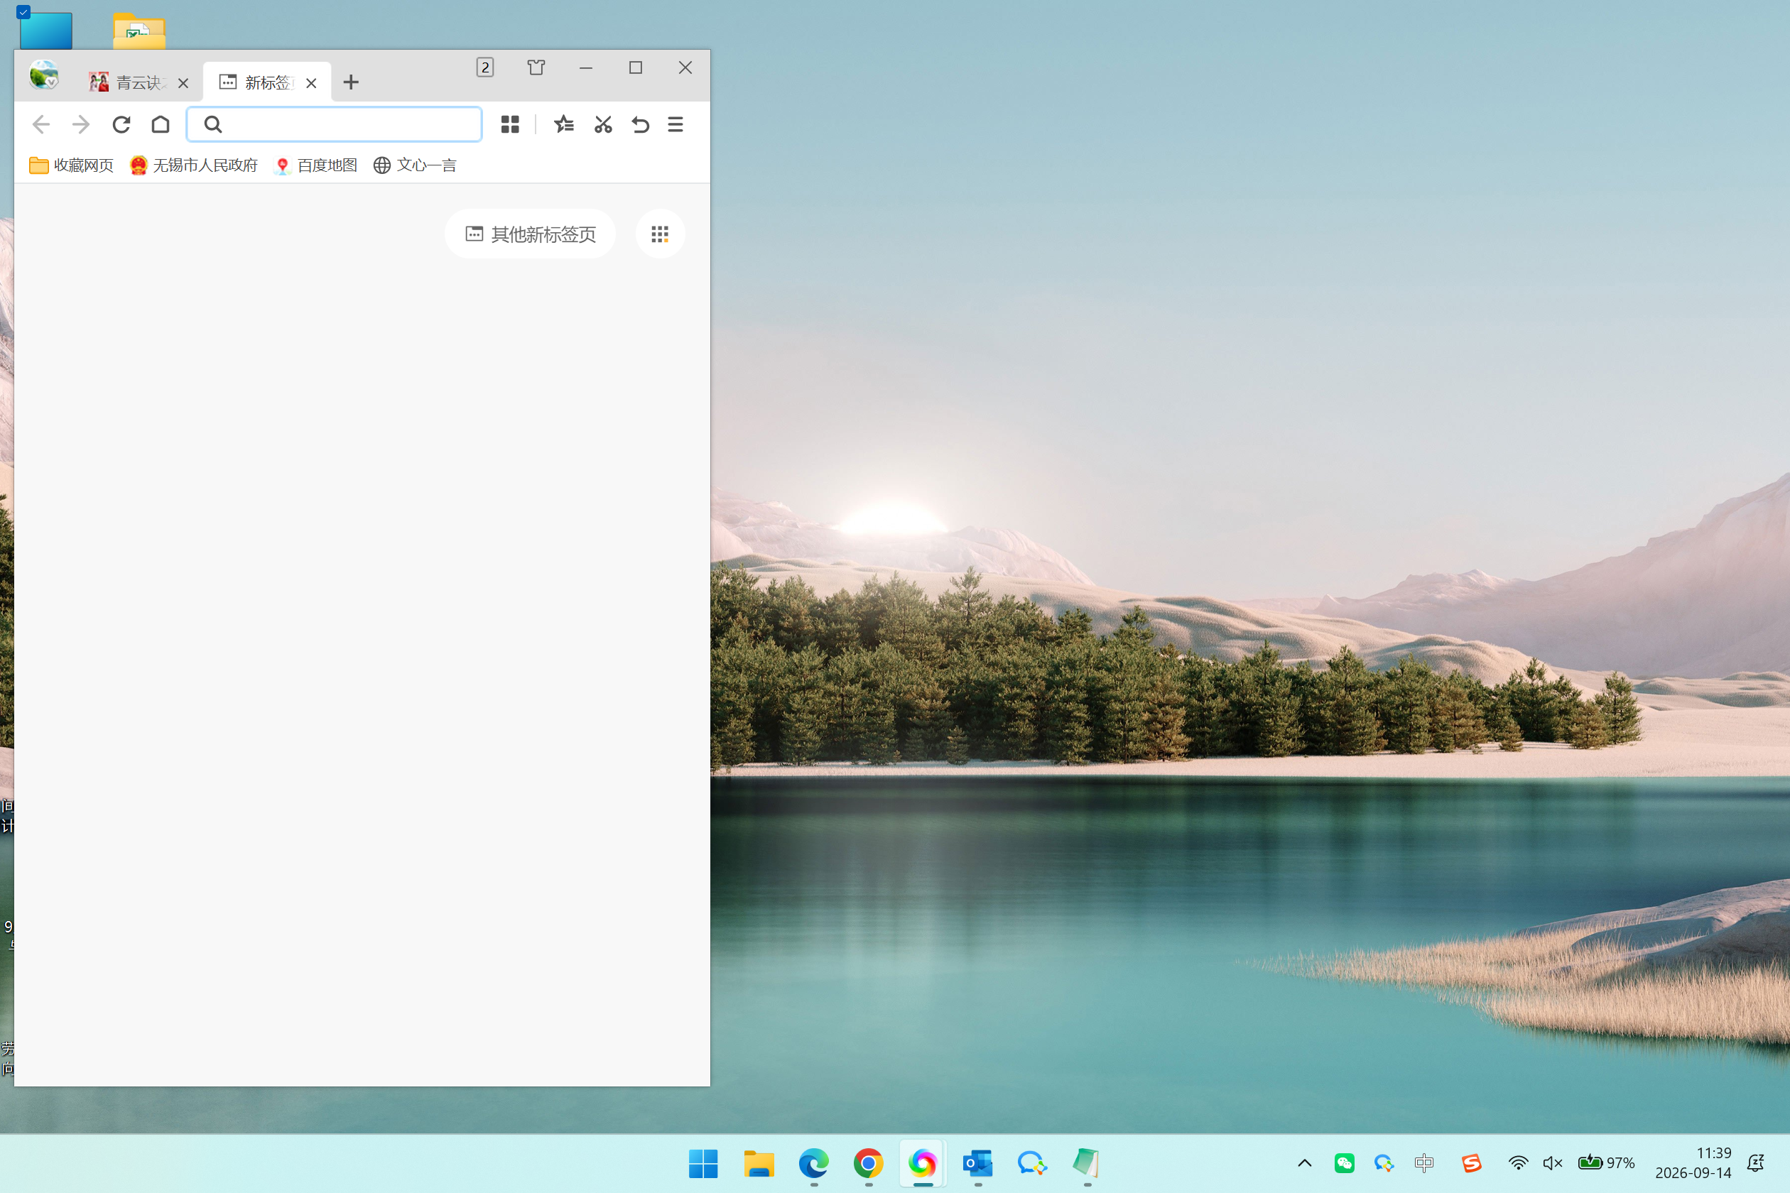Click the 其他新标签页 button
Screen dimensions: 1790x1193
(x=531, y=234)
